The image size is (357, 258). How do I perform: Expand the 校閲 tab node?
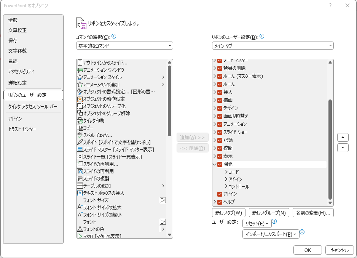[x=215, y=148]
